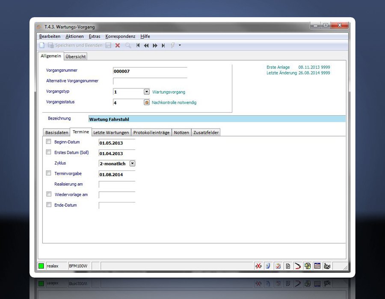Click the empty Wiedervorlage am field

pos(117,195)
